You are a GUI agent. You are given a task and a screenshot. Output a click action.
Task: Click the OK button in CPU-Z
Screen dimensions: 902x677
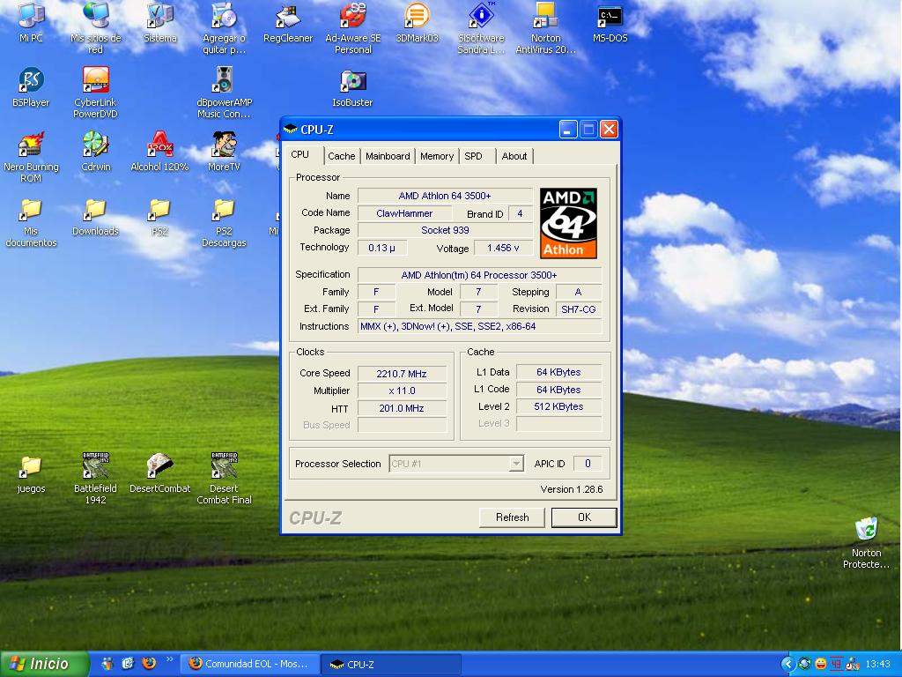tap(583, 517)
